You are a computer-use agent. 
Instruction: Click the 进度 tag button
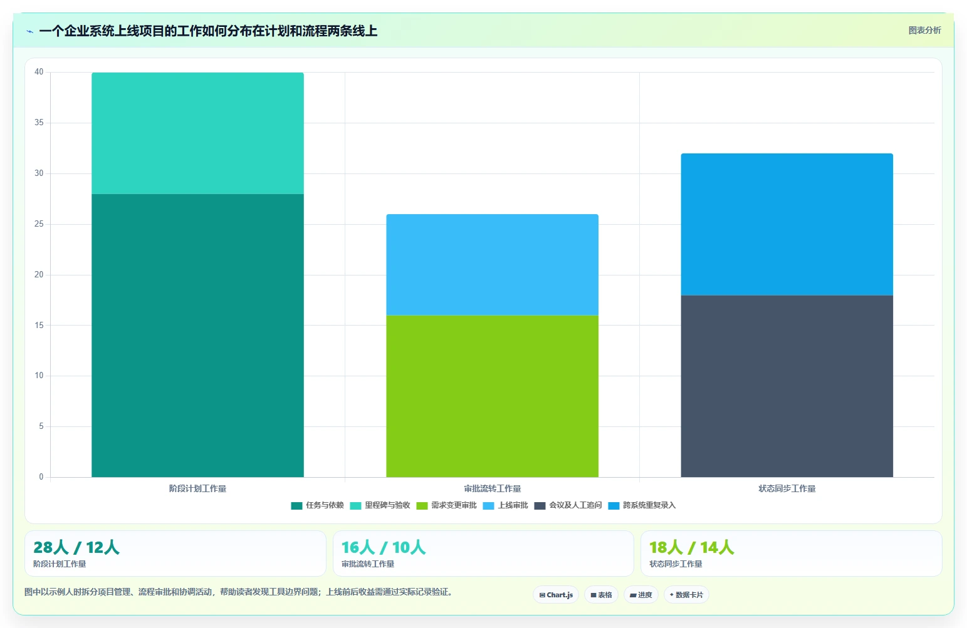(641, 595)
